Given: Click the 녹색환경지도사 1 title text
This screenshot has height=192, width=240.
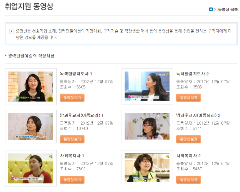Looking at the screenshot, I should pos(76,74).
